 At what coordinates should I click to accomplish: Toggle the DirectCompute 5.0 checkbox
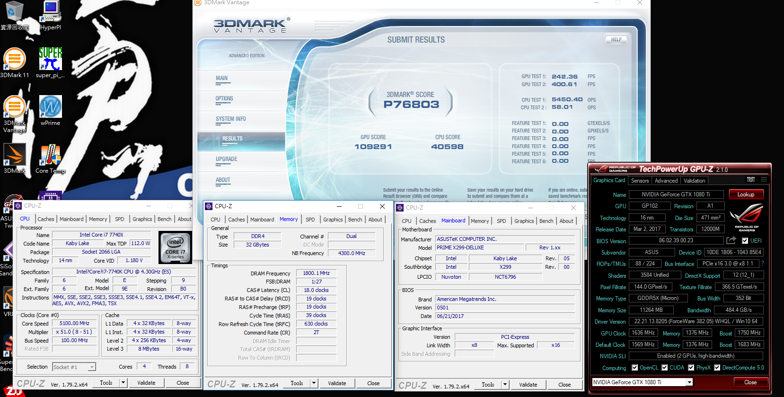point(717,368)
